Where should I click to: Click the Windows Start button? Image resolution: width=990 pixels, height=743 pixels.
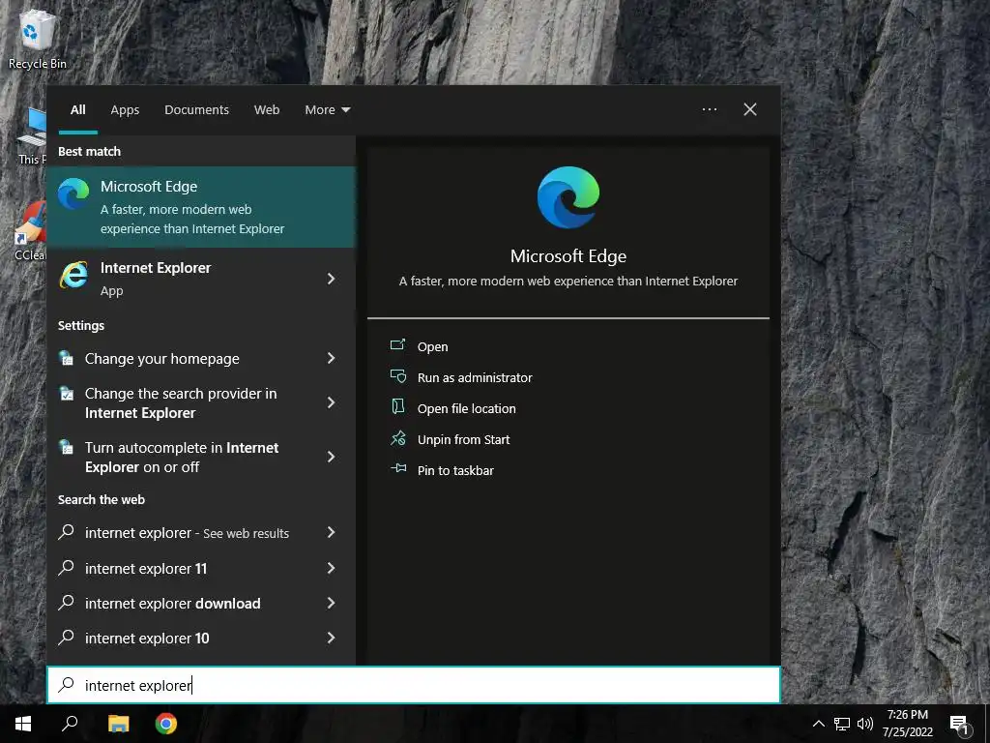[x=23, y=724]
